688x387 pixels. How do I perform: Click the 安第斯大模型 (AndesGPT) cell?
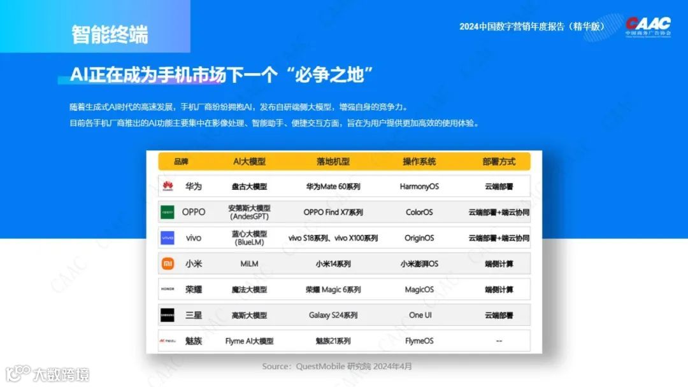[249, 212]
